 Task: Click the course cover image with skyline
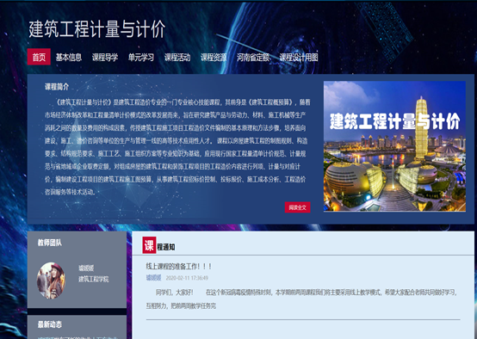coord(394,146)
